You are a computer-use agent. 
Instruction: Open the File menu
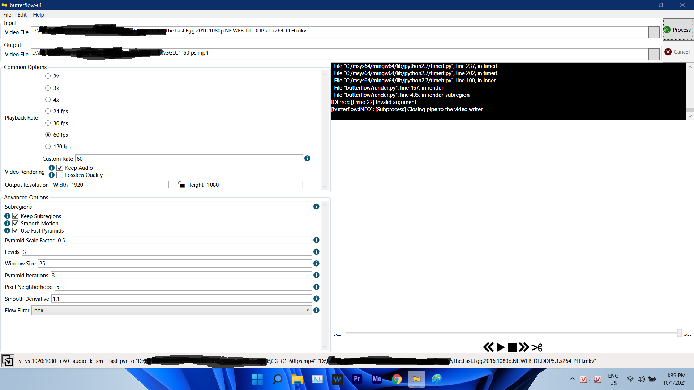(7, 15)
